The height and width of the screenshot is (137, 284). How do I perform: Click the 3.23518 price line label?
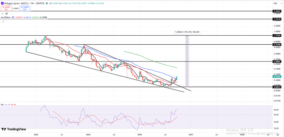click(277, 19)
